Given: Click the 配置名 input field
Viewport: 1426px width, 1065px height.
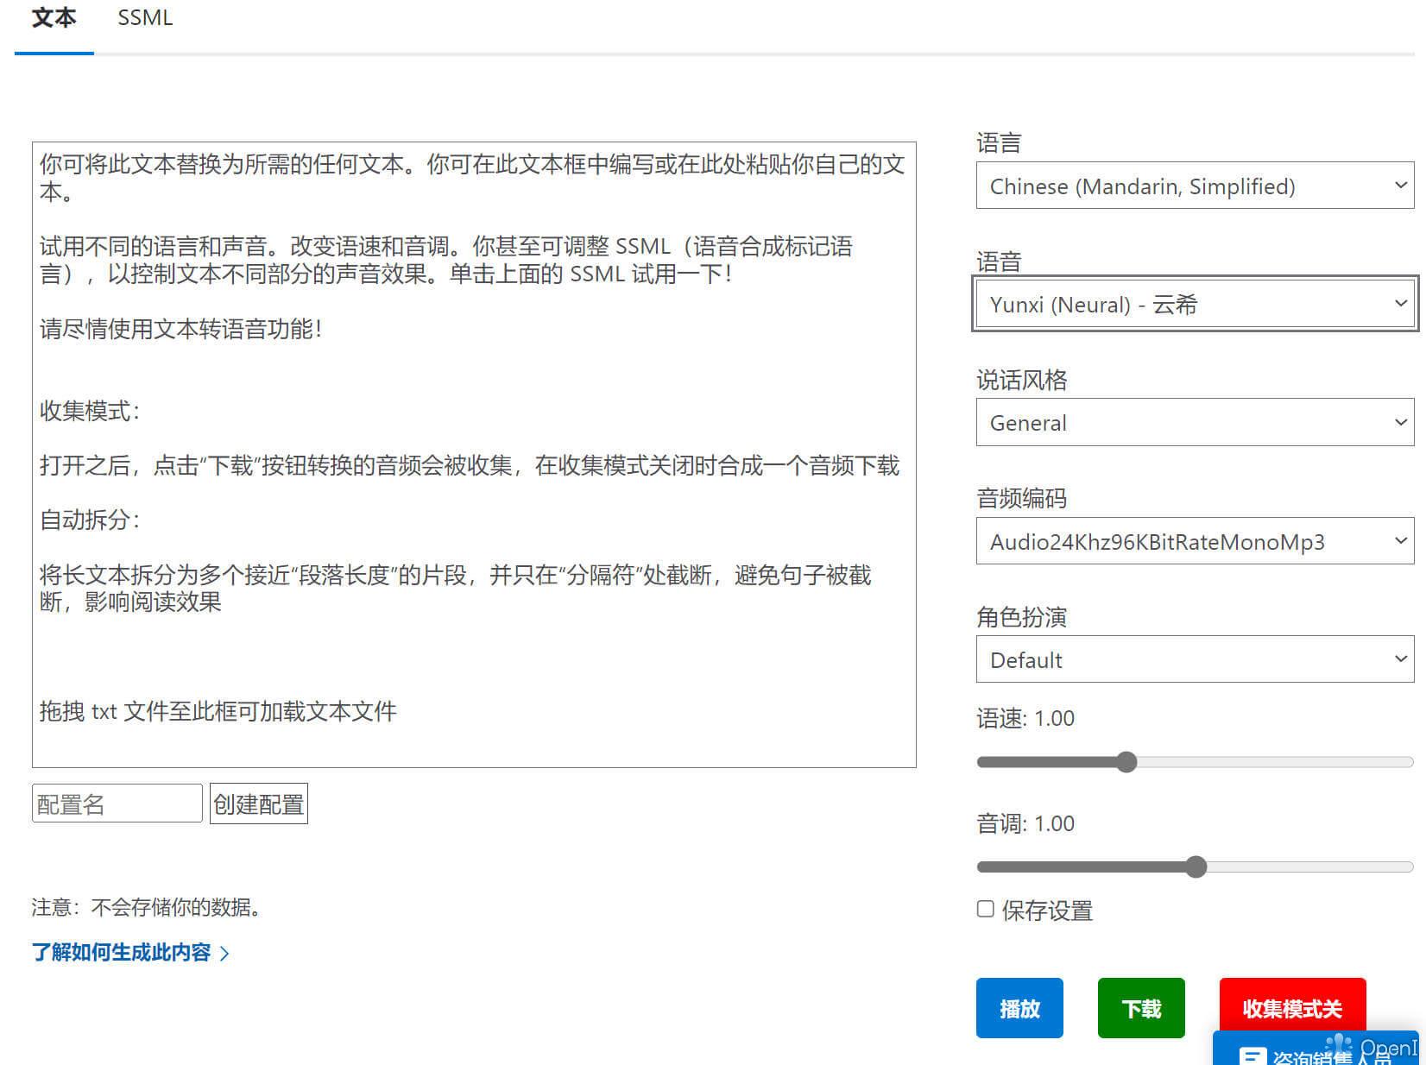Looking at the screenshot, I should pos(116,803).
